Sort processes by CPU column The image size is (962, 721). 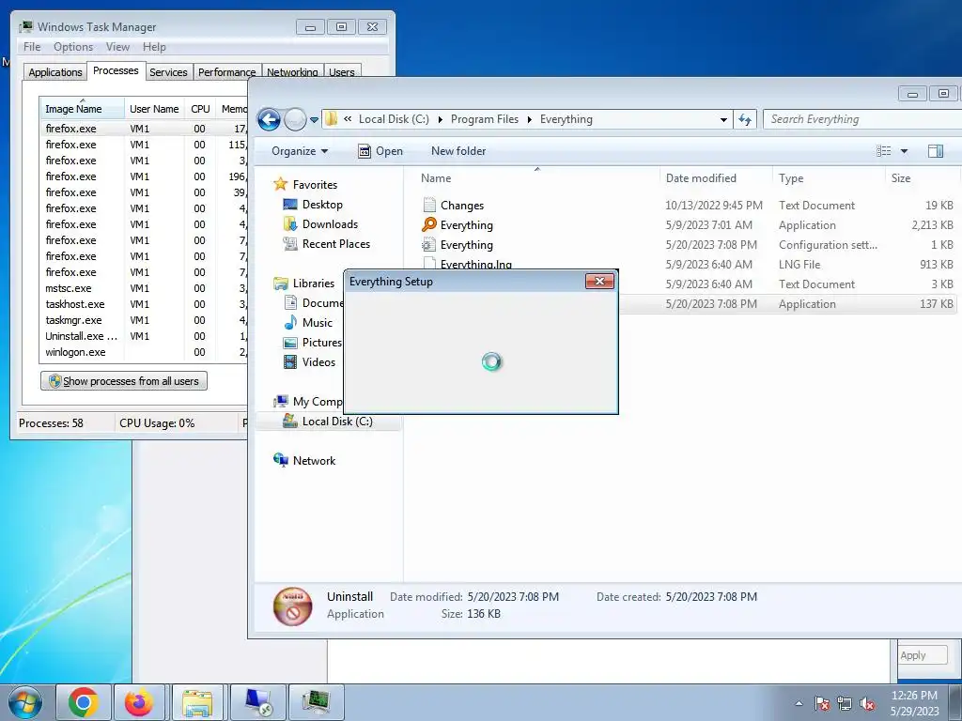[200, 109]
